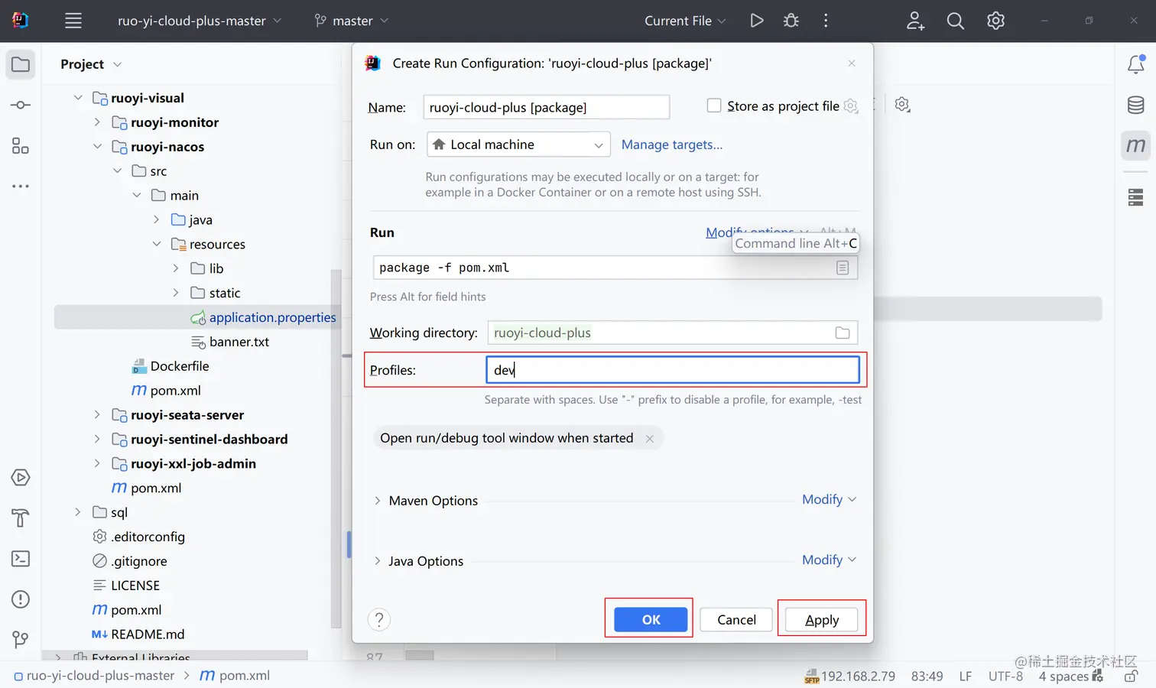Expand the java folder node
The image size is (1156, 688).
[x=156, y=219]
